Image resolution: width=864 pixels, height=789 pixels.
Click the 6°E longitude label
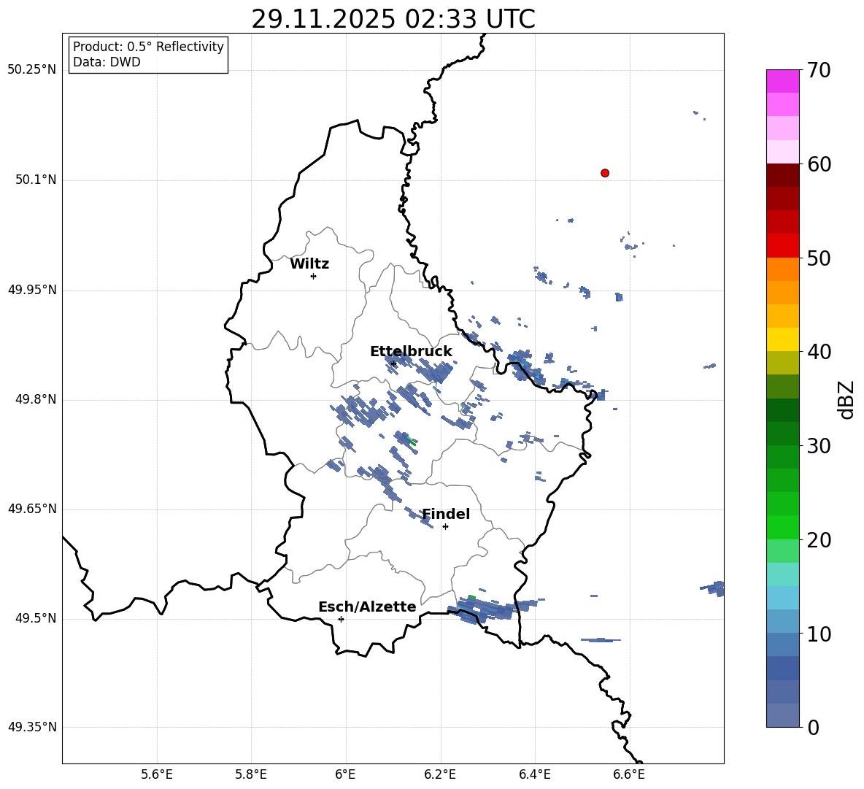(345, 774)
